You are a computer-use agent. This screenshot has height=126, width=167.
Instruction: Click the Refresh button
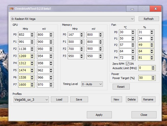[149, 19]
